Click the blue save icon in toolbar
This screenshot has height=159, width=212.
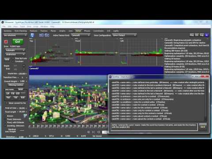[x=32, y=35]
